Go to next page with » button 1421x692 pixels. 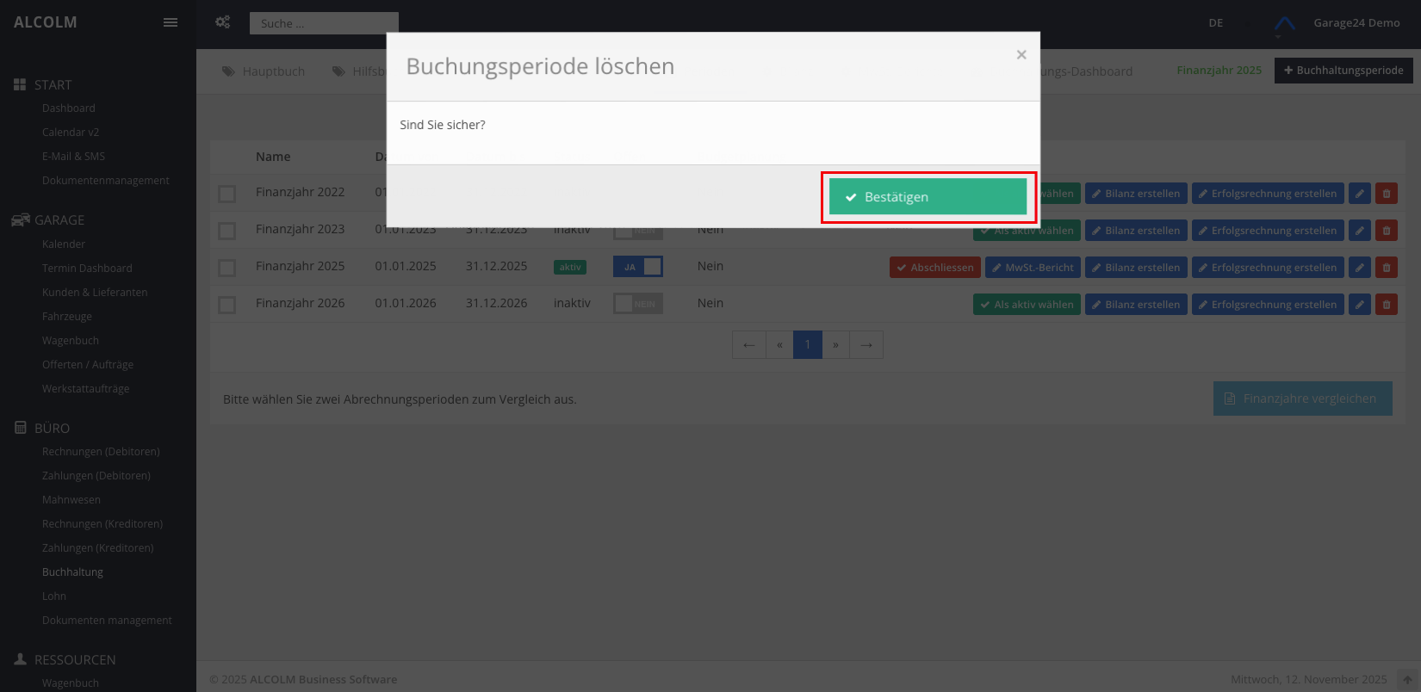pos(835,345)
